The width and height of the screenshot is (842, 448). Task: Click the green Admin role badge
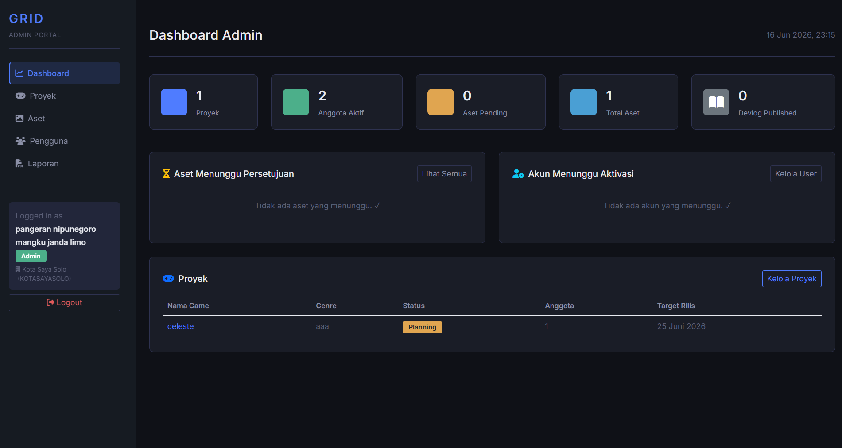31,256
